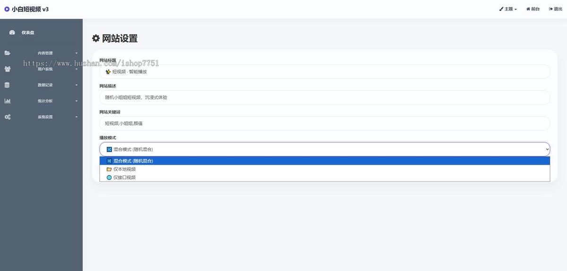Click the 播放模式 select box chevron
The height and width of the screenshot is (271, 567).
click(547, 149)
